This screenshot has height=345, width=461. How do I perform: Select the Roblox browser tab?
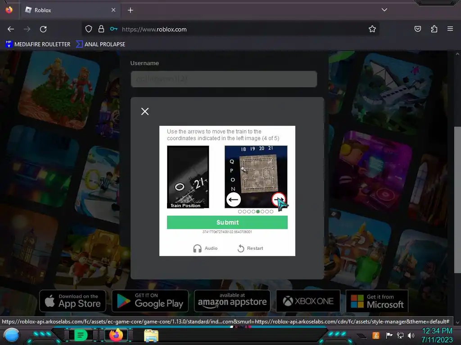pos(70,10)
